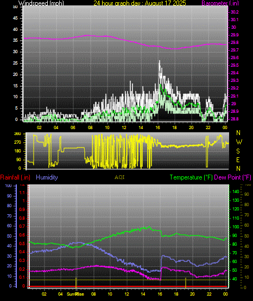
Task: Click the Sunrise label on the lower time axis
Action: click(x=75, y=294)
